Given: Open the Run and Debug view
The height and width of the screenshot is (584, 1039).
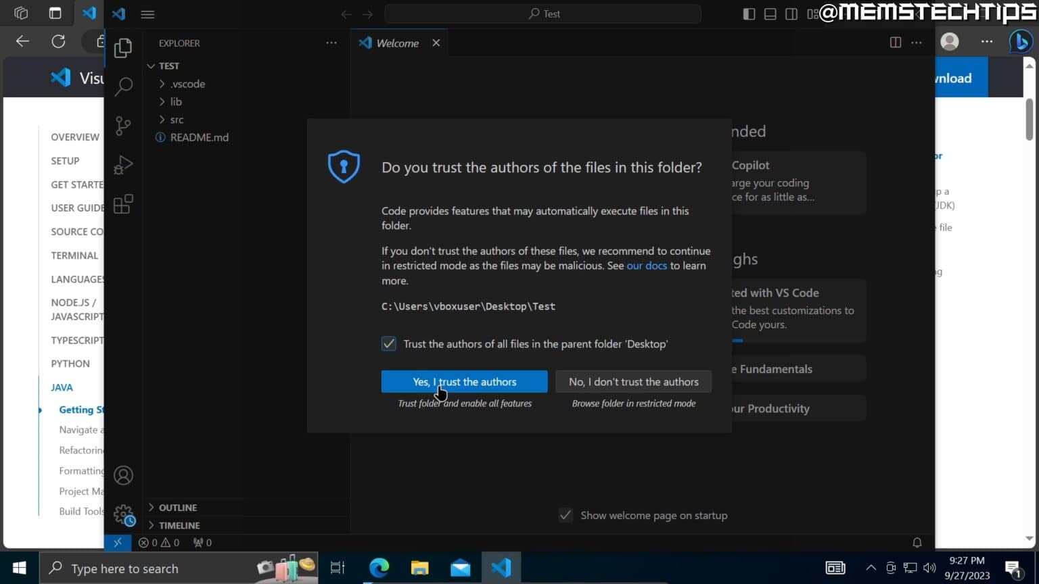Looking at the screenshot, I should point(123,165).
